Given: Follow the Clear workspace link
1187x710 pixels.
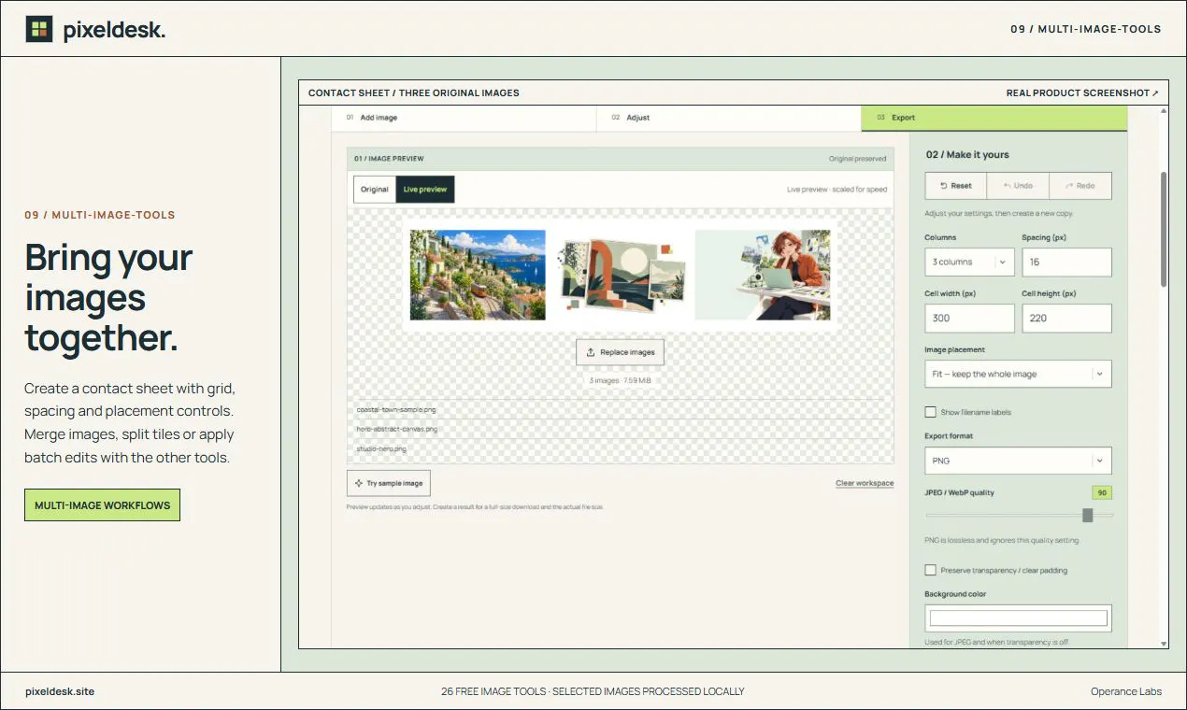Looking at the screenshot, I should 865,483.
